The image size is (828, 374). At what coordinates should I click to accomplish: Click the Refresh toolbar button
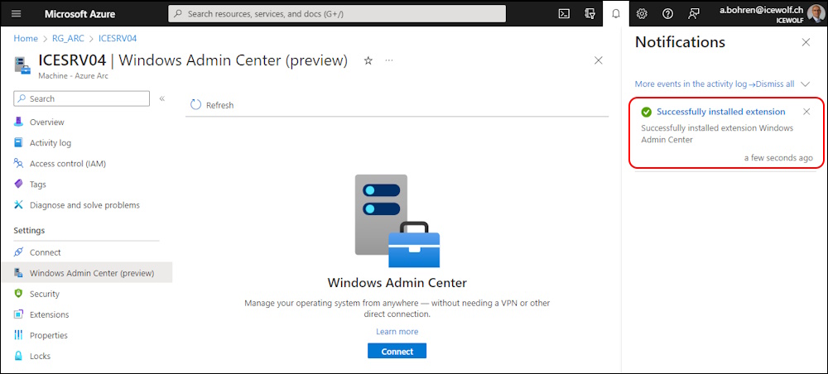click(212, 105)
